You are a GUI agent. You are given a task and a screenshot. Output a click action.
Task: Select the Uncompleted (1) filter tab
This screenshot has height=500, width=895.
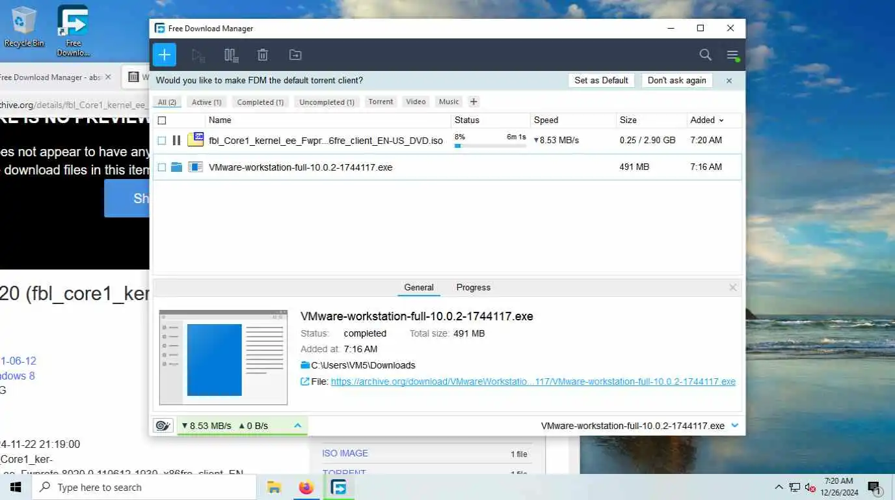[327, 102]
